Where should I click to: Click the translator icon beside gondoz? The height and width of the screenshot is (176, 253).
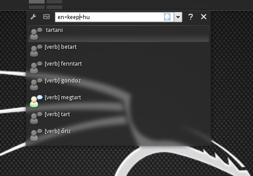(36, 84)
